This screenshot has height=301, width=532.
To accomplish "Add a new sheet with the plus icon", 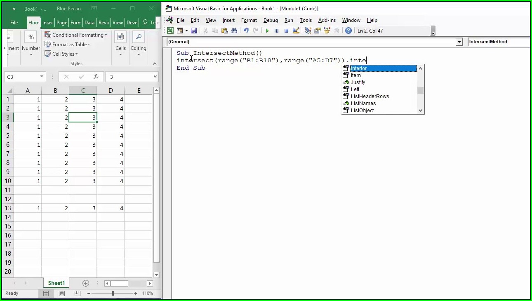I will [86, 283].
